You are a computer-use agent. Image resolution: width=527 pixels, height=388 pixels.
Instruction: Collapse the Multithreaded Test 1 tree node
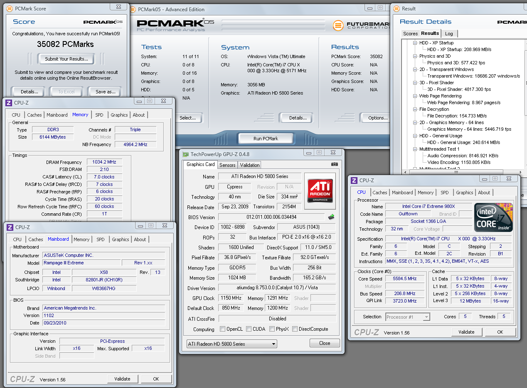click(x=415, y=149)
